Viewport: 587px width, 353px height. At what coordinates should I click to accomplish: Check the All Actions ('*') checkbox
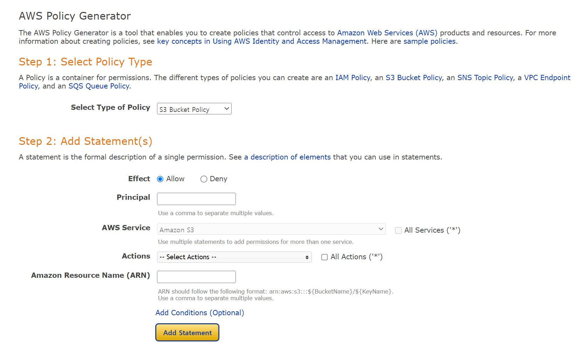(325, 257)
